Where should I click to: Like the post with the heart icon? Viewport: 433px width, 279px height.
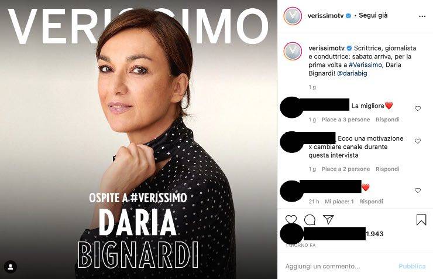click(291, 219)
